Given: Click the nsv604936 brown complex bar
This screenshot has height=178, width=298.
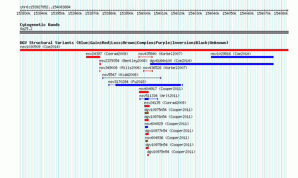Looking at the screenshot, I should pyautogui.click(x=147, y=141).
